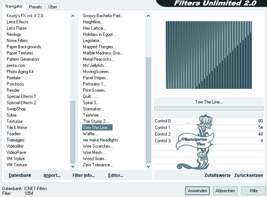Screen dimensions: 267x197
Task: Click the filter list scrollbar thumb
Action: tap(148, 110)
